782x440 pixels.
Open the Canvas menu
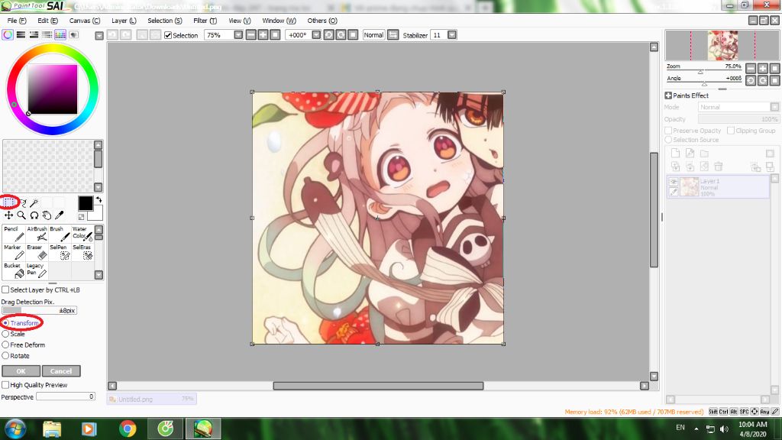coord(84,21)
